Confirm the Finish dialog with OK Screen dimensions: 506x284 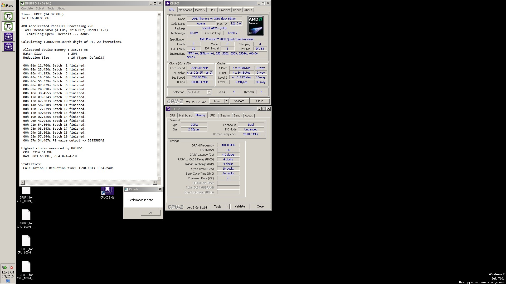pos(150,213)
